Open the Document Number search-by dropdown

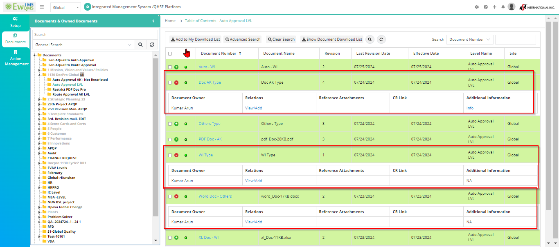point(470,40)
